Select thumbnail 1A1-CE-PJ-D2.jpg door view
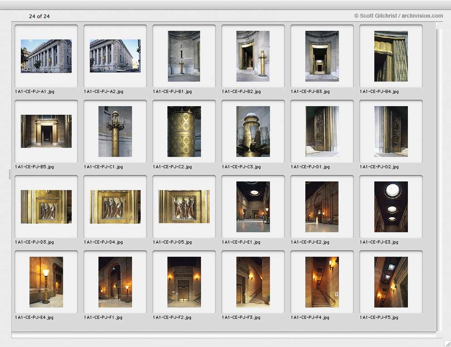 click(391, 132)
